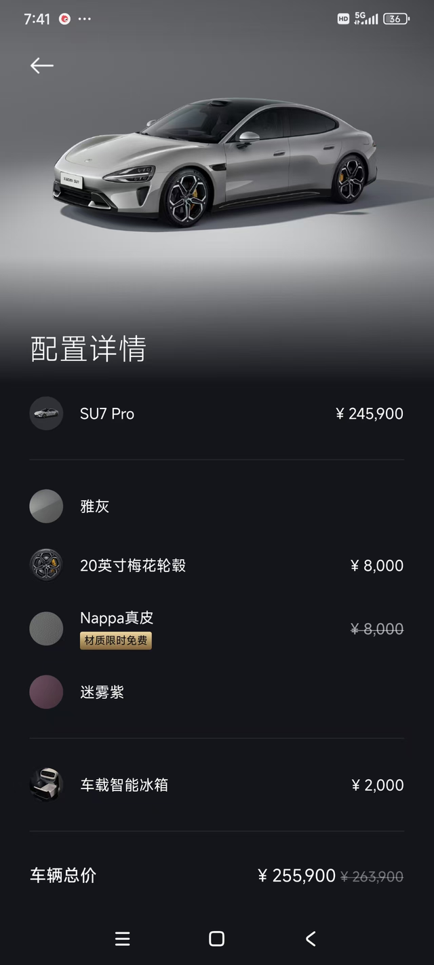The height and width of the screenshot is (965, 434).
Task: Click the 20英寸梅花轮毂 wheel icon
Action: (45, 565)
